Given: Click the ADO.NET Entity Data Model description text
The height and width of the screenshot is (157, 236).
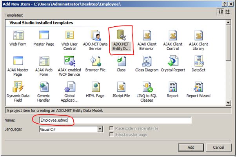Looking at the screenshot, I should [55, 110].
